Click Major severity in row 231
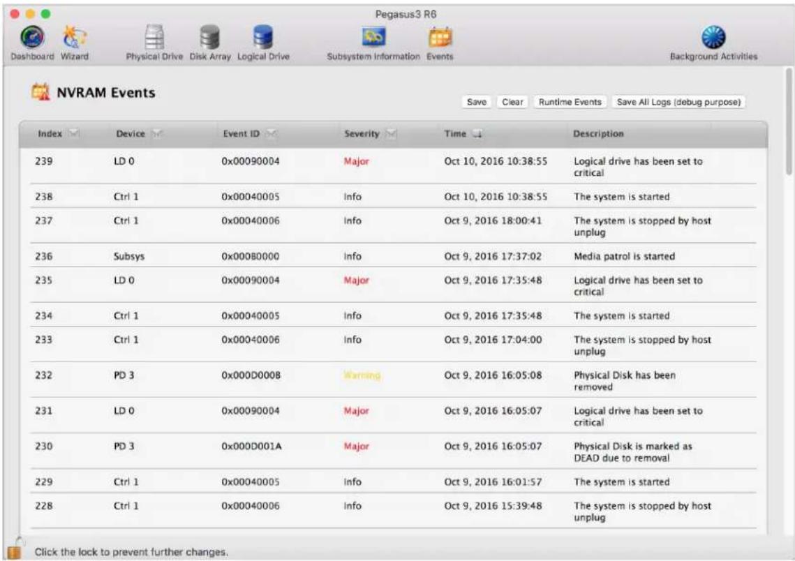Screen dimensions: 795x561 pyautogui.click(x=356, y=411)
